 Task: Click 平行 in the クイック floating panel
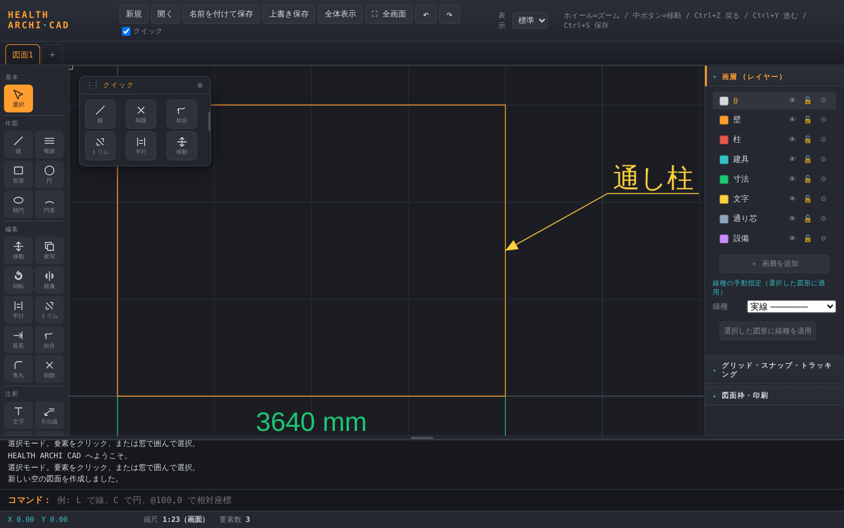[141, 146]
